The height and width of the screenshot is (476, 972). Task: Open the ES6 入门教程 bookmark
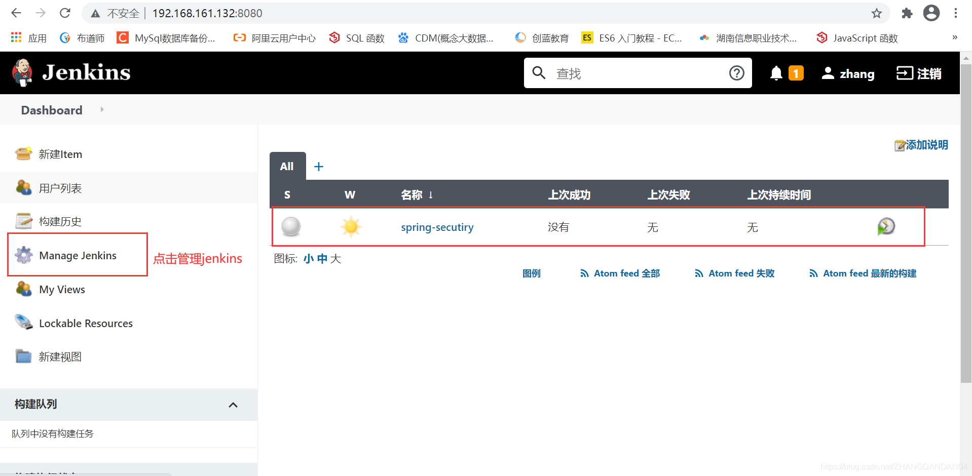(x=632, y=38)
